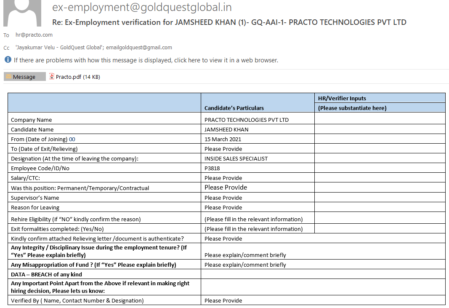
Task: Click 'Please Provide' in Reason for Leaving row
Action: (223, 208)
